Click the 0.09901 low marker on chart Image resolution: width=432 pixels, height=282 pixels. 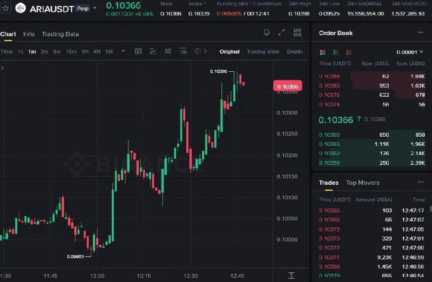(75, 257)
